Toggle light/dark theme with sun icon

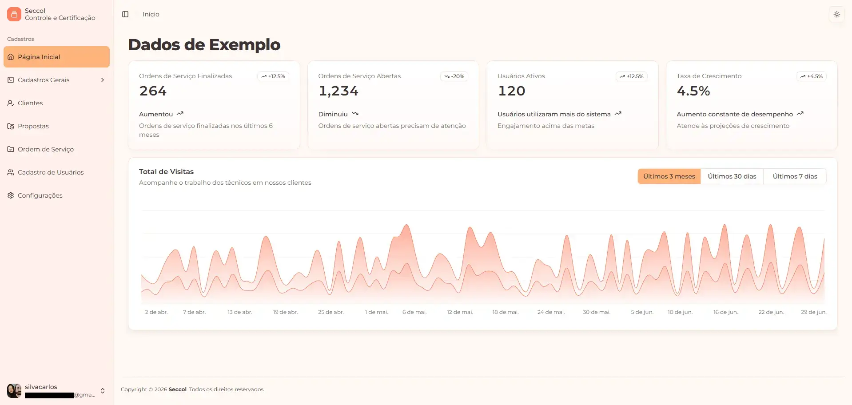[x=836, y=14]
